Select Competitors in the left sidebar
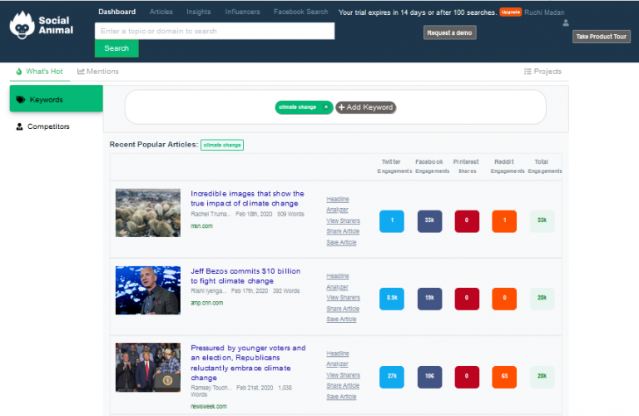Screen dimensions: 639x416 click(48, 126)
